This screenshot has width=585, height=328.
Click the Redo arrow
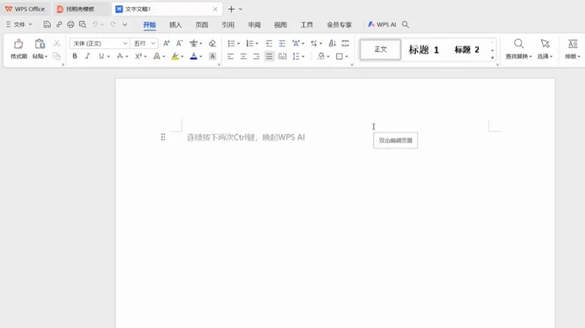point(112,25)
